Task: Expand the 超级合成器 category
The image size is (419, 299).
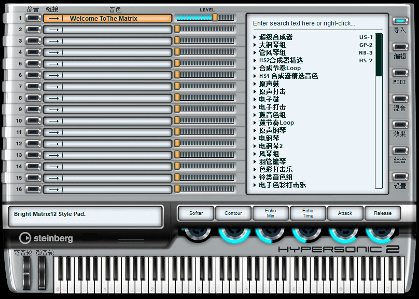Action: pyautogui.click(x=255, y=37)
